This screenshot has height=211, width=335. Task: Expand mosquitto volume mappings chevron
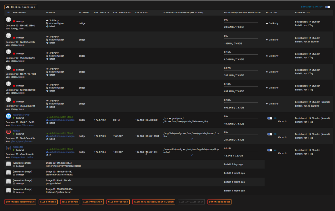coord(192,155)
